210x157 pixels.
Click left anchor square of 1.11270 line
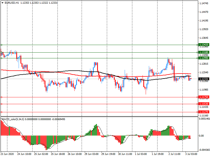click(x=1, y=112)
